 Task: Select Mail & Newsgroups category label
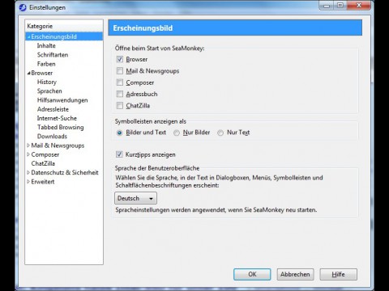[x=58, y=145]
